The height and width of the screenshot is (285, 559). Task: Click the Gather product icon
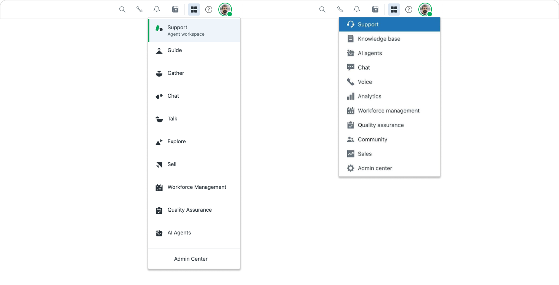coord(159,73)
